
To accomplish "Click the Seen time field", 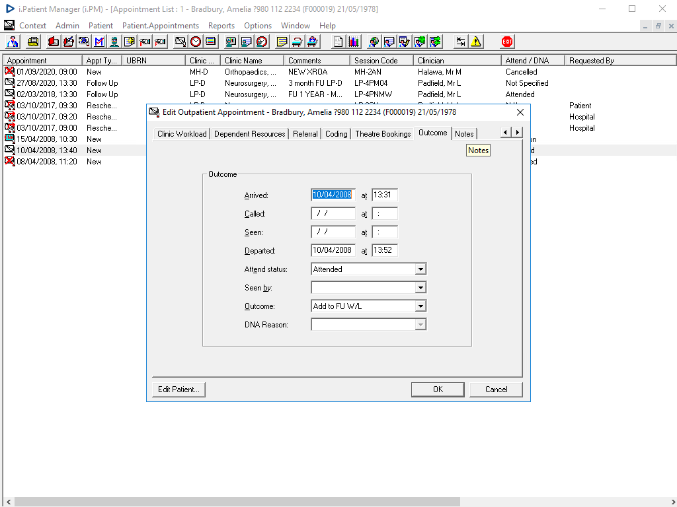I will point(384,232).
